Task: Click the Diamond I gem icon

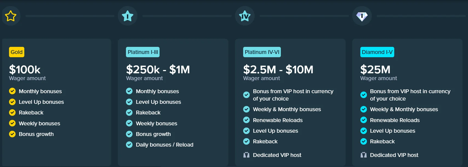Action: coord(362,16)
